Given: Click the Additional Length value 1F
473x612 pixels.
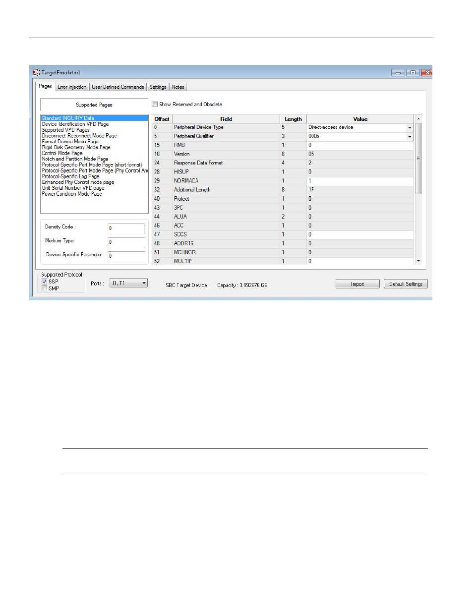Looking at the screenshot, I should [360, 190].
